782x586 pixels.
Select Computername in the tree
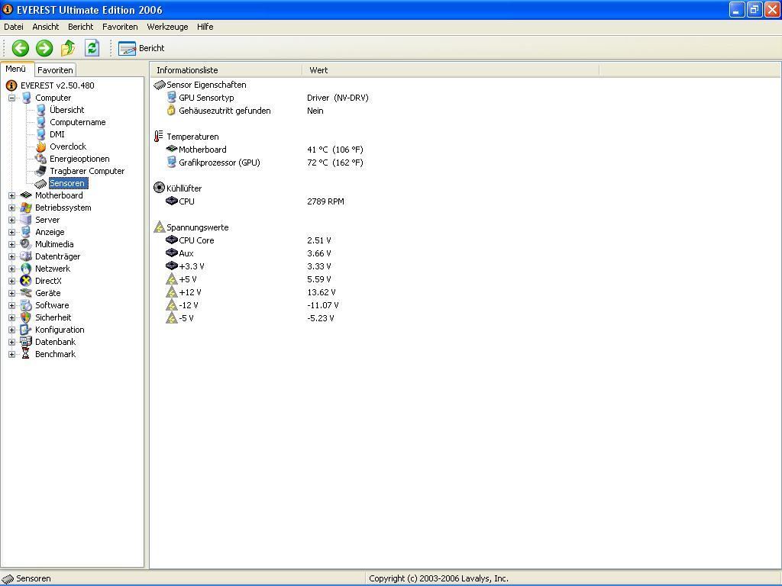pyautogui.click(x=78, y=122)
